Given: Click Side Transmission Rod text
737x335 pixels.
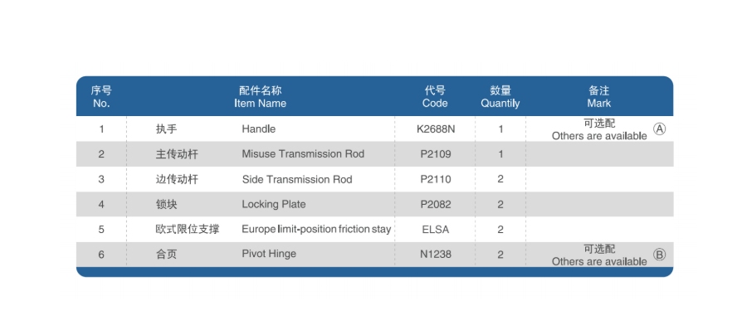Looking at the screenshot, I should (297, 179).
